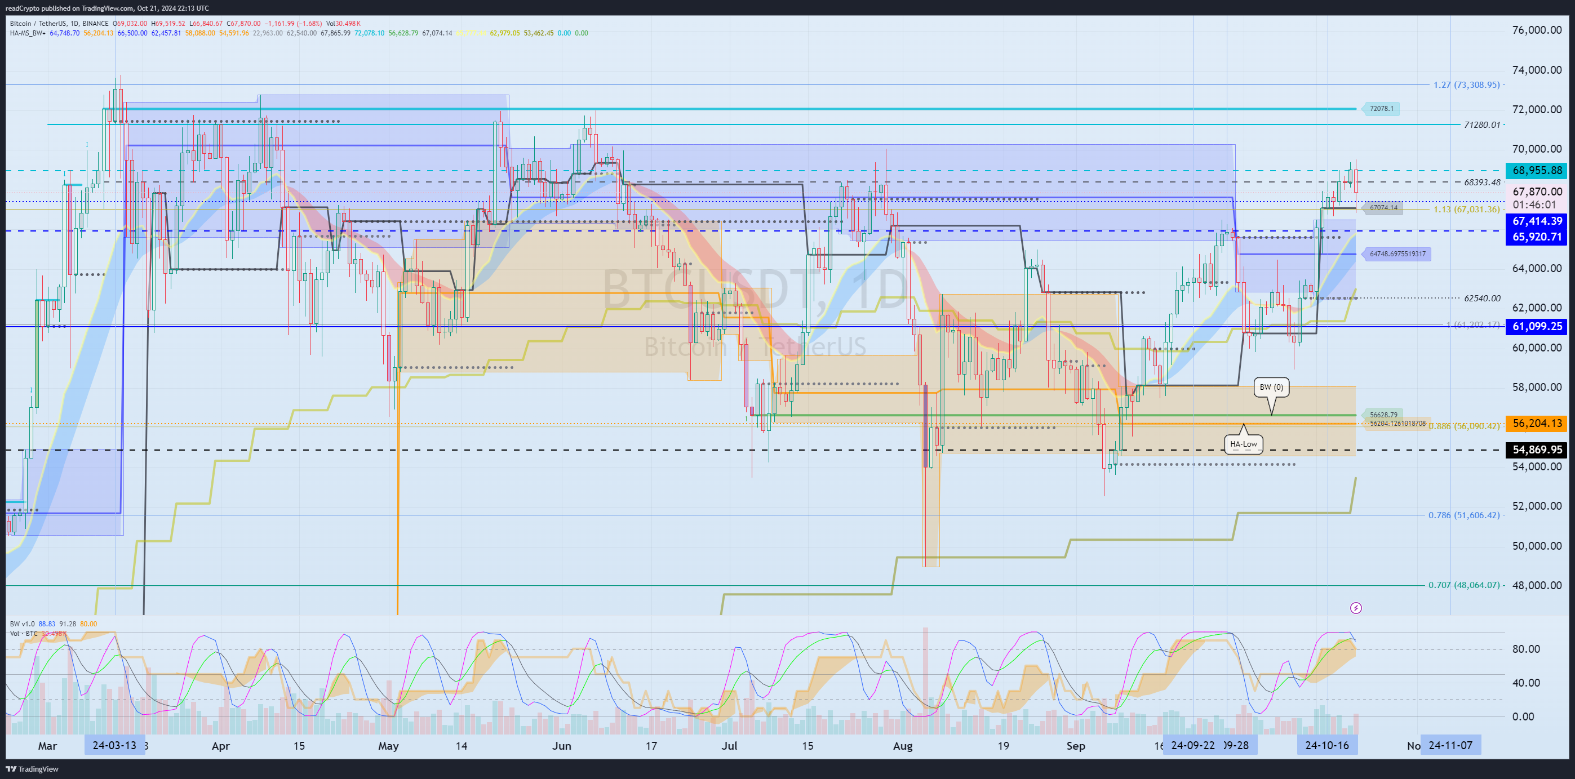
Task: Click the 68393.48 horizontal line label
Action: pyautogui.click(x=1482, y=182)
